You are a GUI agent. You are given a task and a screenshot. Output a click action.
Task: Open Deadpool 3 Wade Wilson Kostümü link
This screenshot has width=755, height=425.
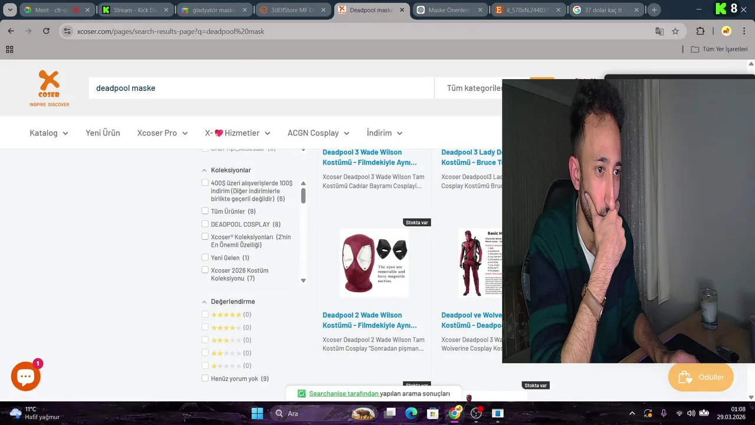pyautogui.click(x=370, y=157)
